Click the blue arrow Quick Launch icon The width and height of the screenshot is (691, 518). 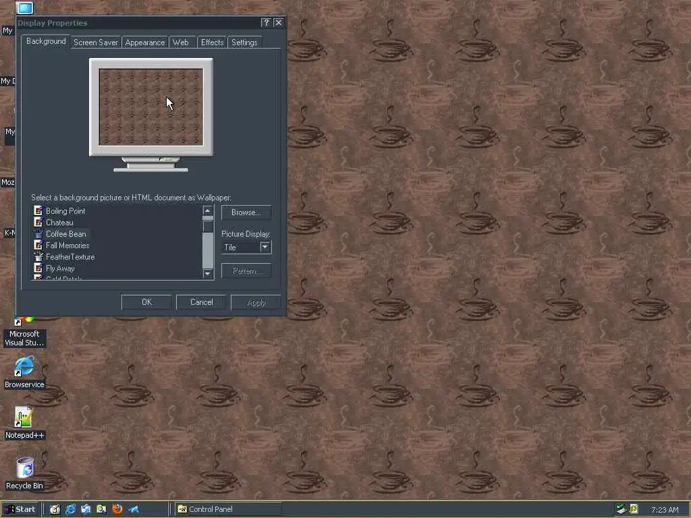point(134,509)
